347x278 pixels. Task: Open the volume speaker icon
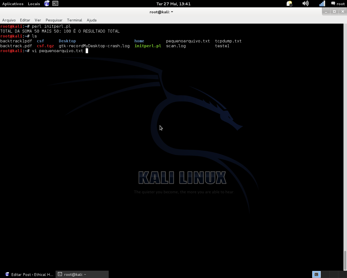click(306, 4)
